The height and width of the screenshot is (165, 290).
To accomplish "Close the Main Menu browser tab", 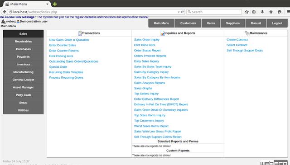I will [47, 4].
